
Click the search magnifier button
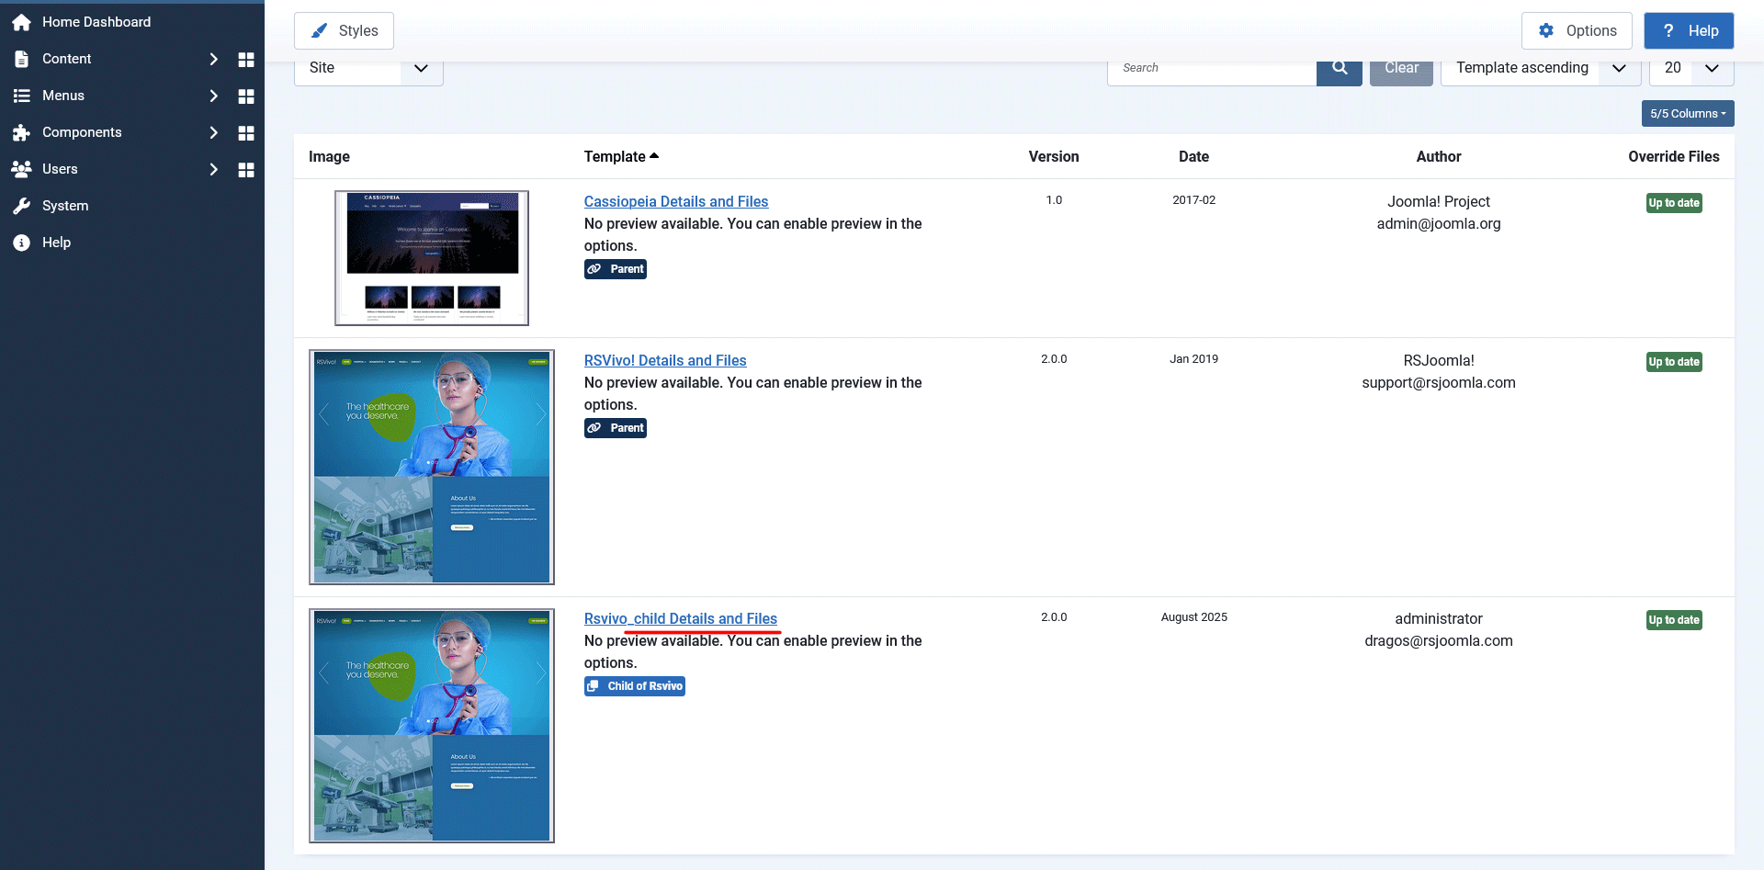point(1339,68)
